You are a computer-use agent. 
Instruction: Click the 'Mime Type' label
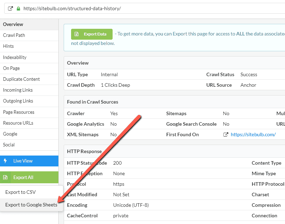pyautogui.click(x=264, y=173)
